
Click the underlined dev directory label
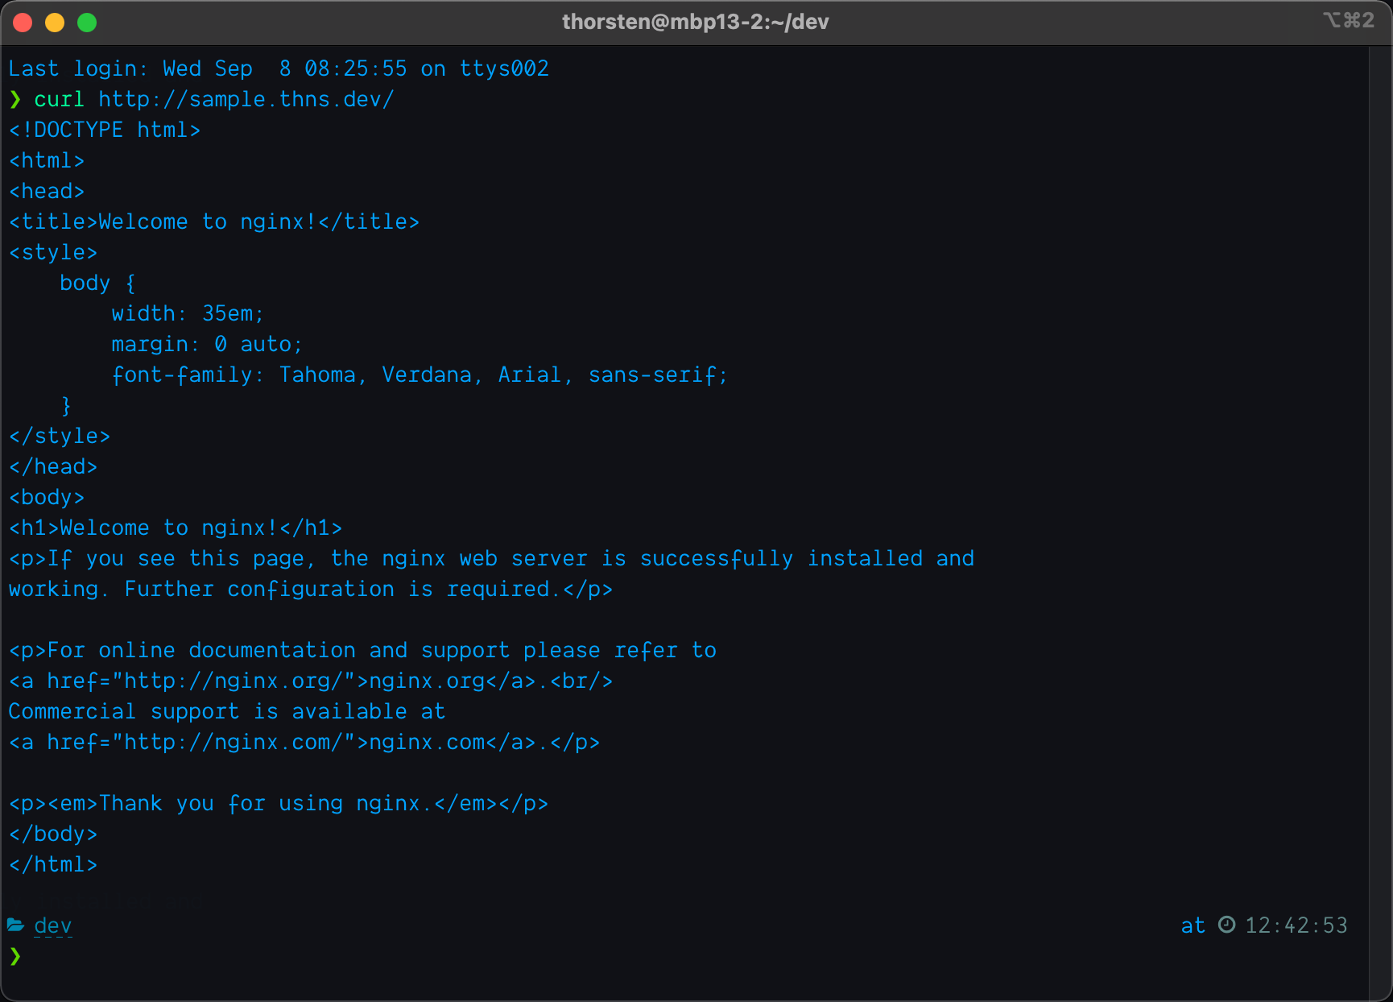click(53, 925)
